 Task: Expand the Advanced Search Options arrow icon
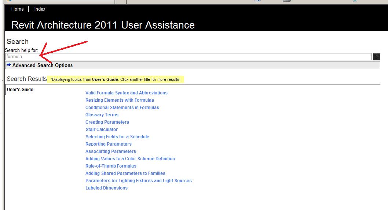pyautogui.click(x=9, y=65)
